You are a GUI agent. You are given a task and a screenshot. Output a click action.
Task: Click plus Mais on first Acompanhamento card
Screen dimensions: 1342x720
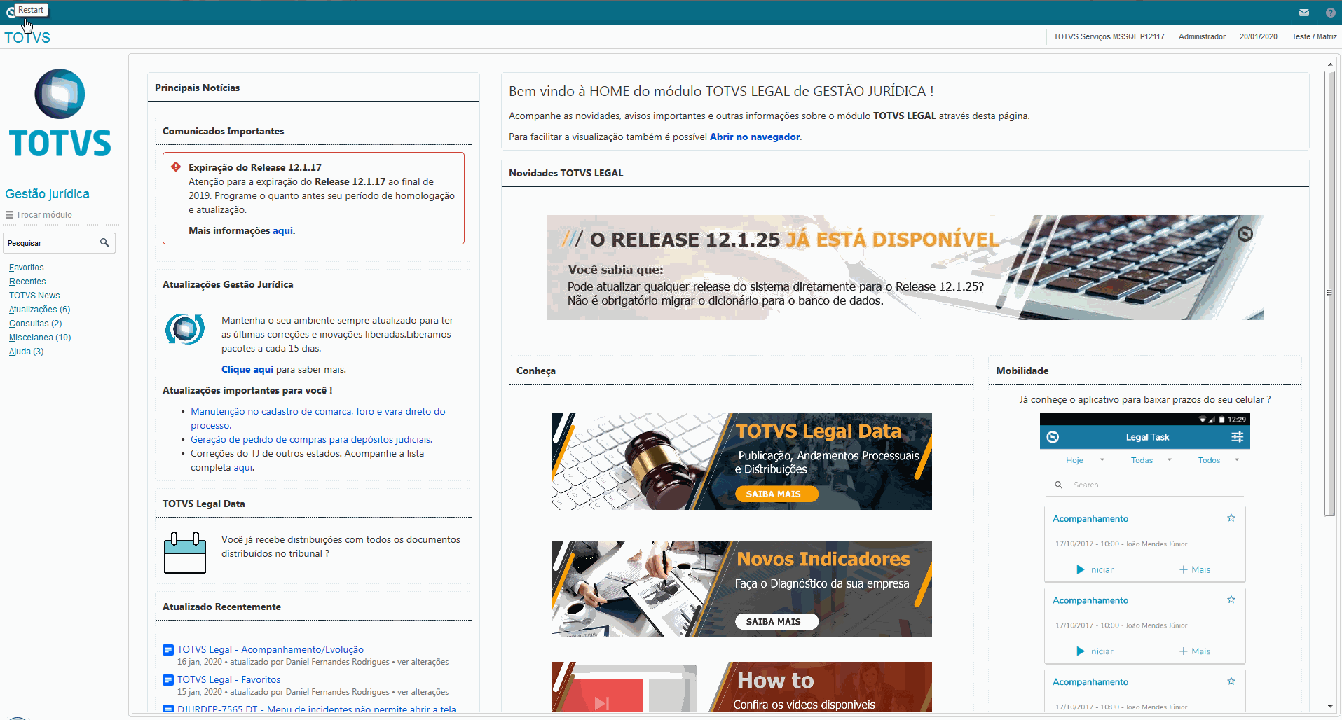1195,569
